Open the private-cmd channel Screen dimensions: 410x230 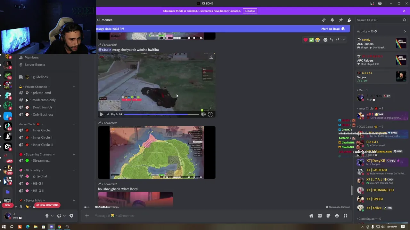pos(46,93)
